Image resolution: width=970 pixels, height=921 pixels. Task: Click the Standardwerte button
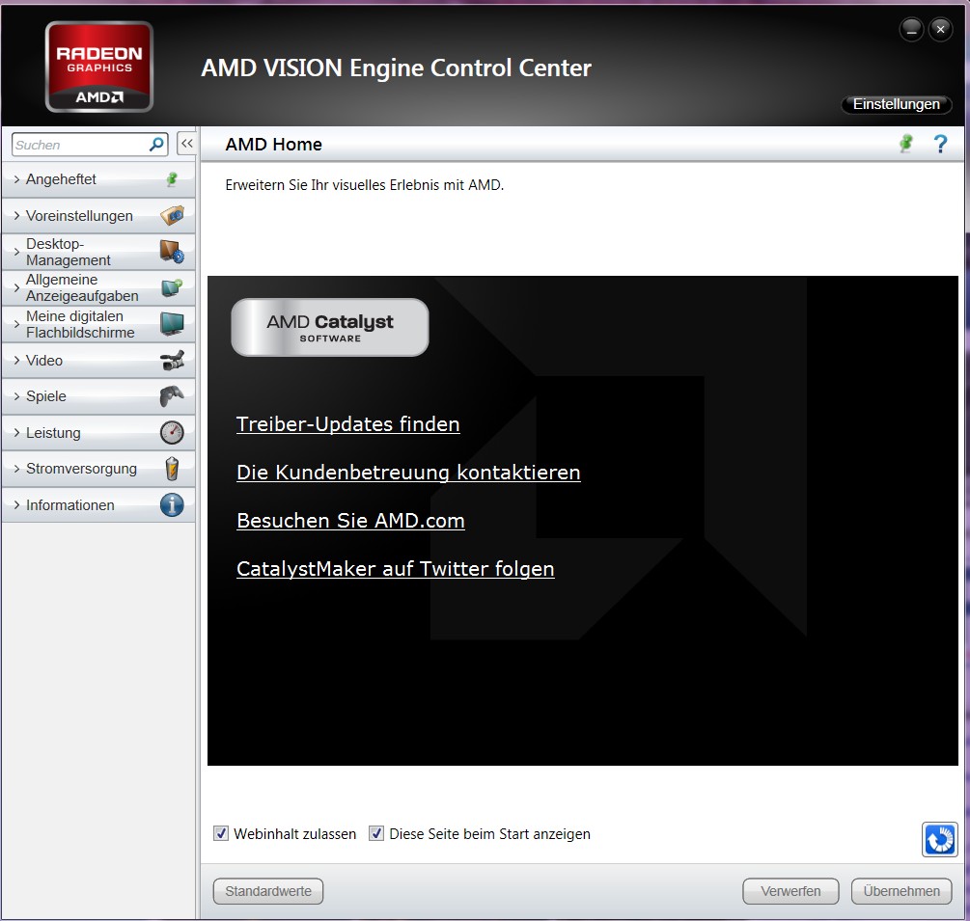(x=268, y=891)
